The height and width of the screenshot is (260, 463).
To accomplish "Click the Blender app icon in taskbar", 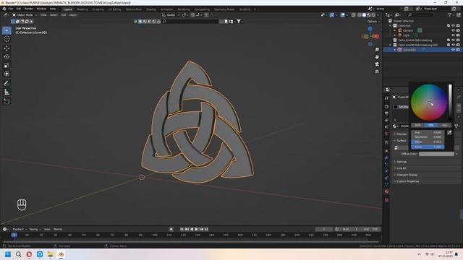I will coord(61,254).
